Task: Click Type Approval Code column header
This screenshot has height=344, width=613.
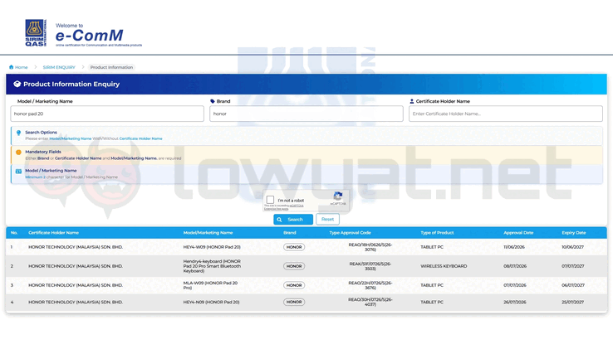Action: [x=350, y=233]
